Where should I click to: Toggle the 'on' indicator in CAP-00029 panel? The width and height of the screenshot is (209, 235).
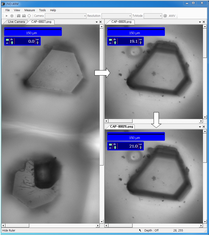110,145
